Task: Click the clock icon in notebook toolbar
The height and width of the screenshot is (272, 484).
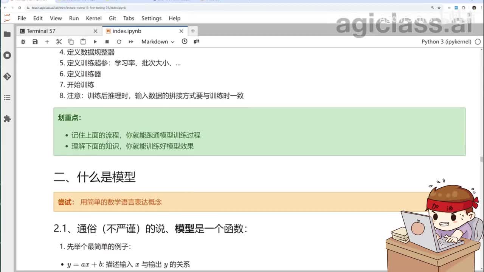Action: pos(185,42)
